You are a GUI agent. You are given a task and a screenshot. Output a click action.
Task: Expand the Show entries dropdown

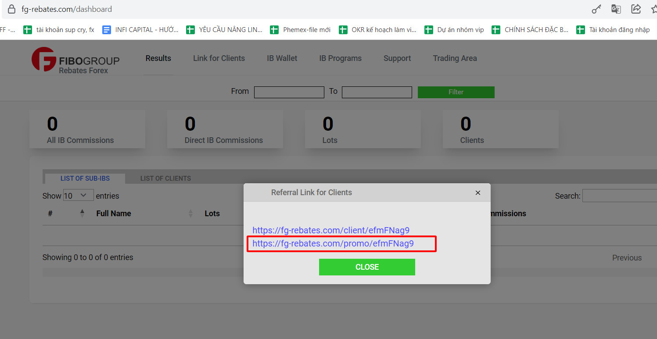pos(78,196)
